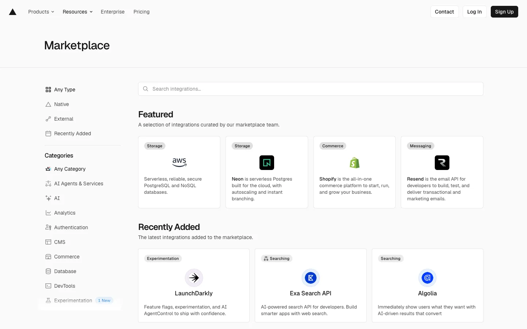This screenshot has height=329, width=527.
Task: Click the Shopify commerce platform description
Action: [354, 186]
